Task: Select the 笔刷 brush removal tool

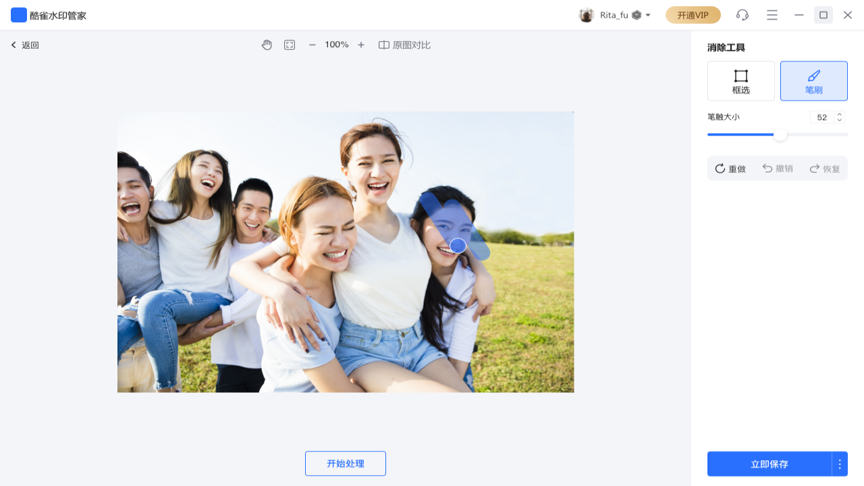Action: click(x=813, y=80)
